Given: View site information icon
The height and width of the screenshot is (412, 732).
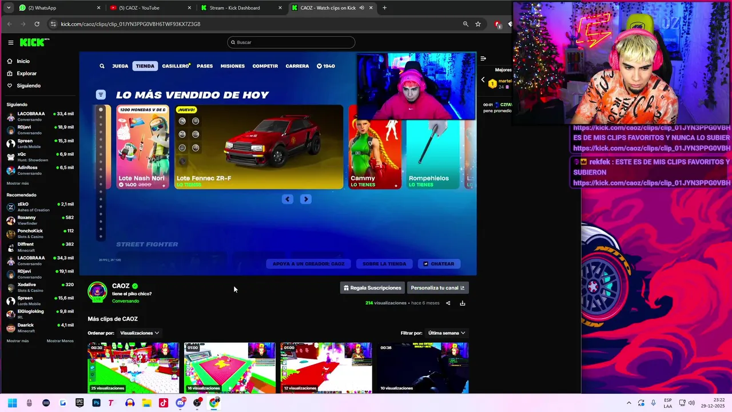Looking at the screenshot, I should coord(53,24).
